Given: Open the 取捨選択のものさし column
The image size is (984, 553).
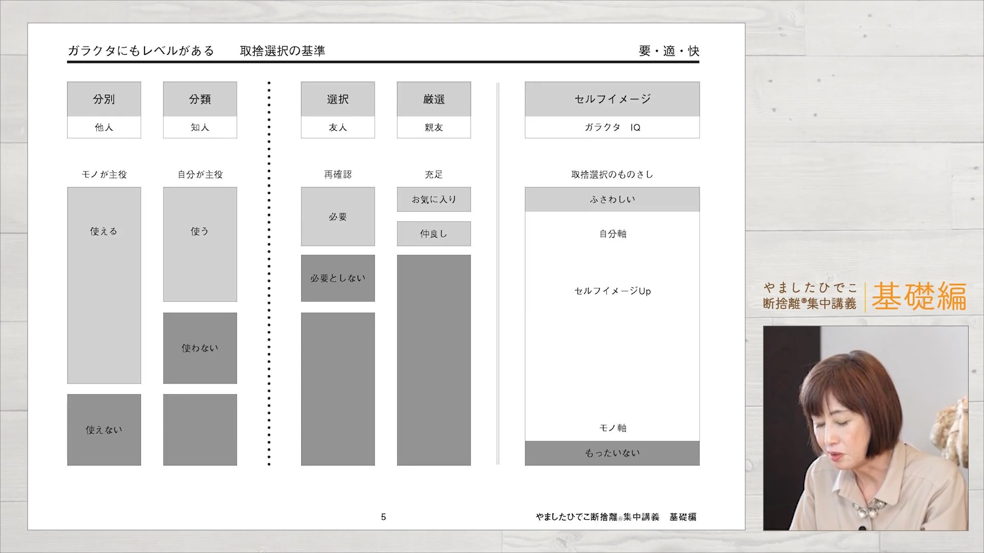Looking at the screenshot, I should pos(611,174).
